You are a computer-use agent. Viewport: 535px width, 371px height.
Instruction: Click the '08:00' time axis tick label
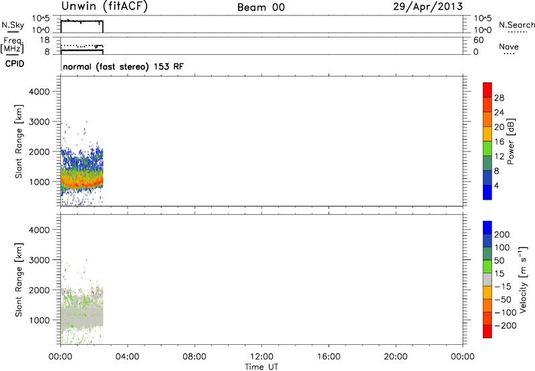pyautogui.click(x=195, y=357)
